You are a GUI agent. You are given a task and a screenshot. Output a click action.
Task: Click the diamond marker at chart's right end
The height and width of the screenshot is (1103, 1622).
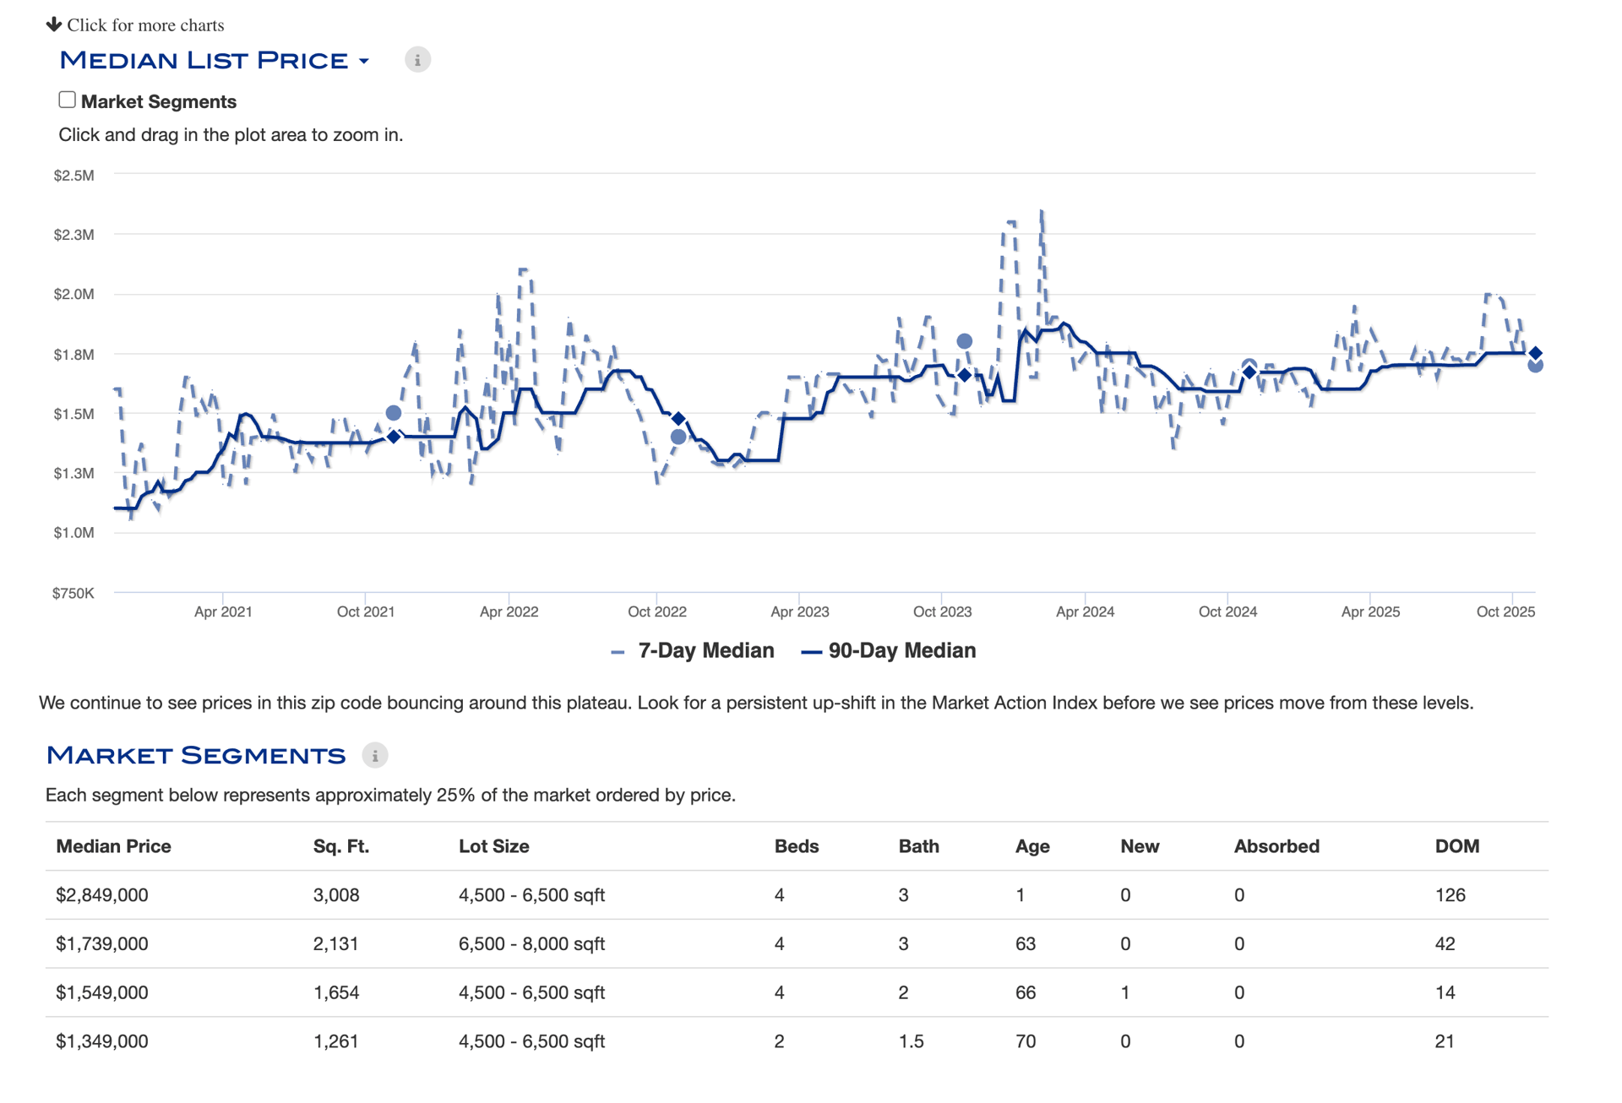pos(1536,353)
